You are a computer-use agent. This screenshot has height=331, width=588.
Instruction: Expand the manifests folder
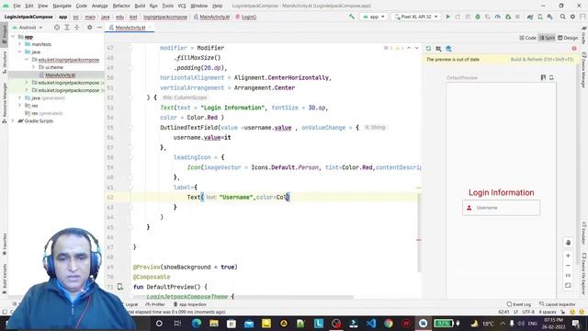[x=20, y=44]
